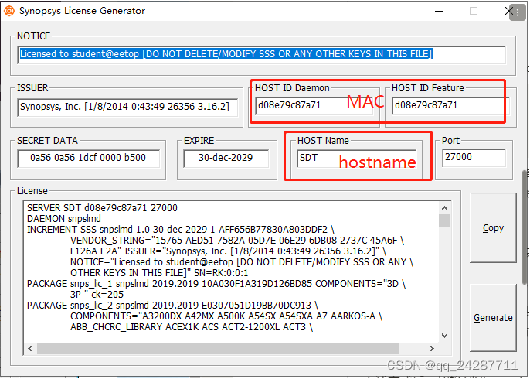
Task: Click the license box scroll left arrow
Action: [x=30, y=348]
